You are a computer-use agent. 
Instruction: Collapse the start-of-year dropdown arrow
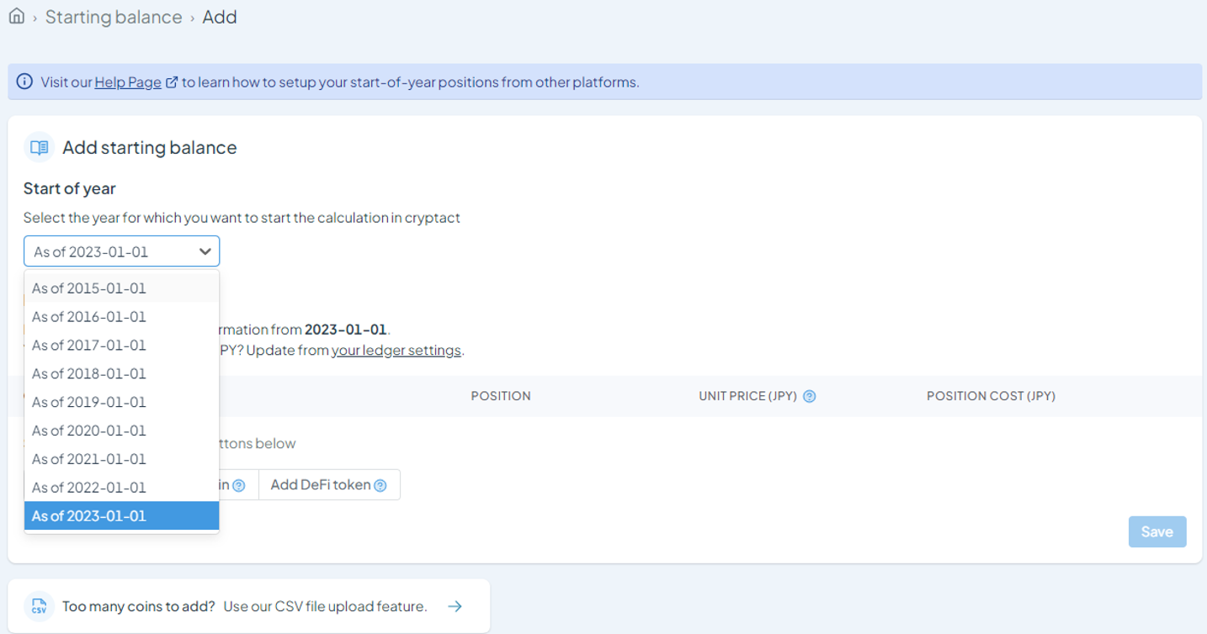[x=205, y=251]
